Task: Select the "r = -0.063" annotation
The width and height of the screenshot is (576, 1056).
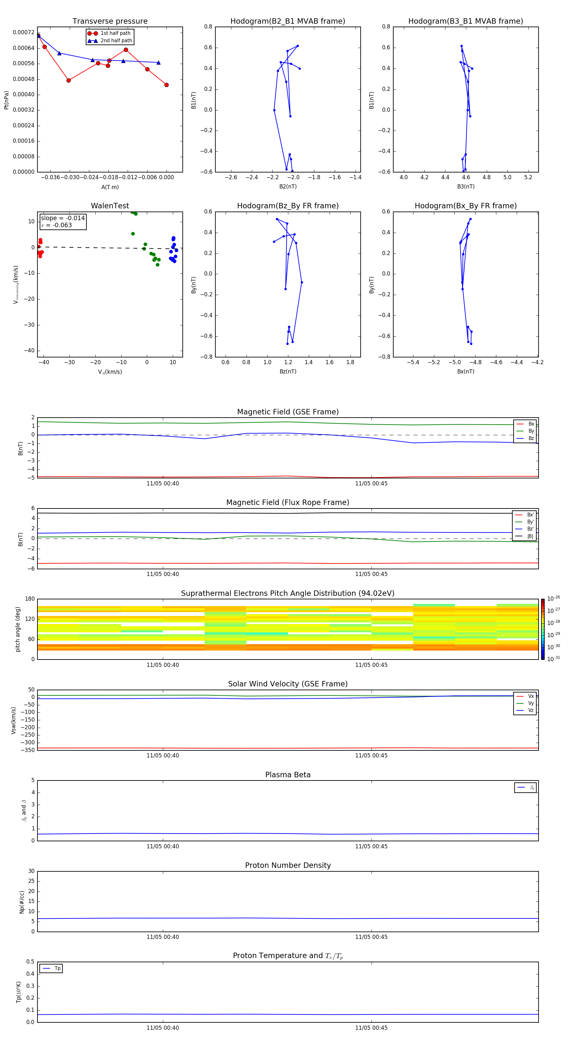Action: (57, 225)
